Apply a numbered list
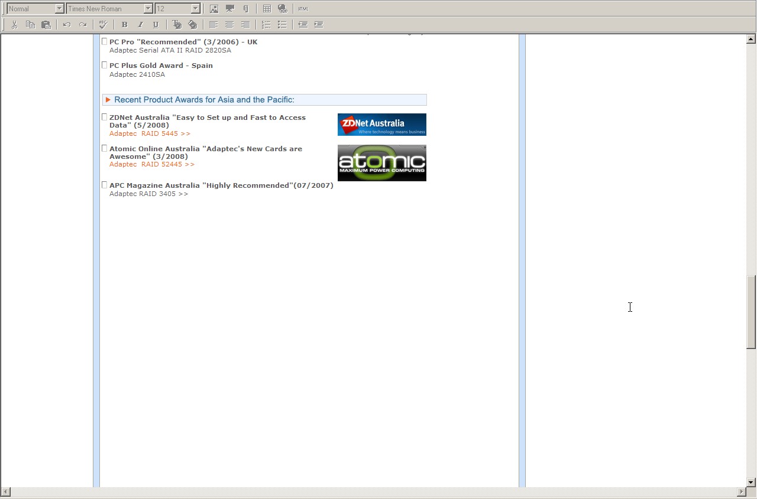The width and height of the screenshot is (757, 499). pos(266,25)
